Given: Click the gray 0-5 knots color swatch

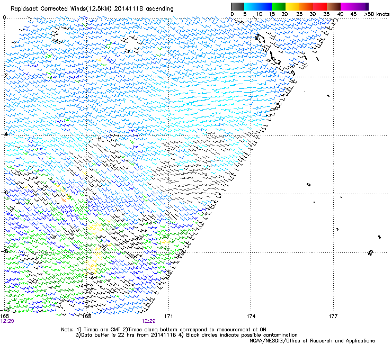Looking at the screenshot, I should pyautogui.click(x=237, y=6).
